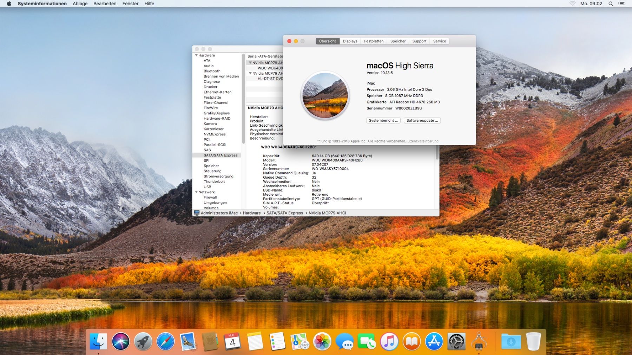The width and height of the screenshot is (632, 355).
Task: Click computer icon in the path bar
Action: click(x=197, y=213)
